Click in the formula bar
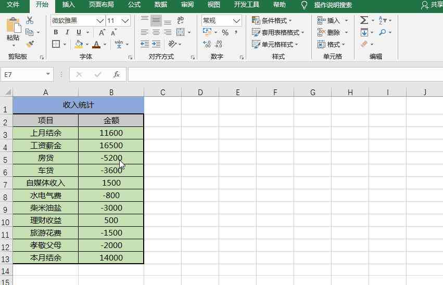Screen dimensions: 443x285 tap(285, 74)
